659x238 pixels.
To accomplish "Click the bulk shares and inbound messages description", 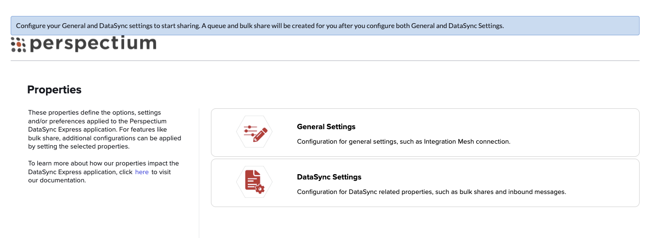I will point(431,192).
